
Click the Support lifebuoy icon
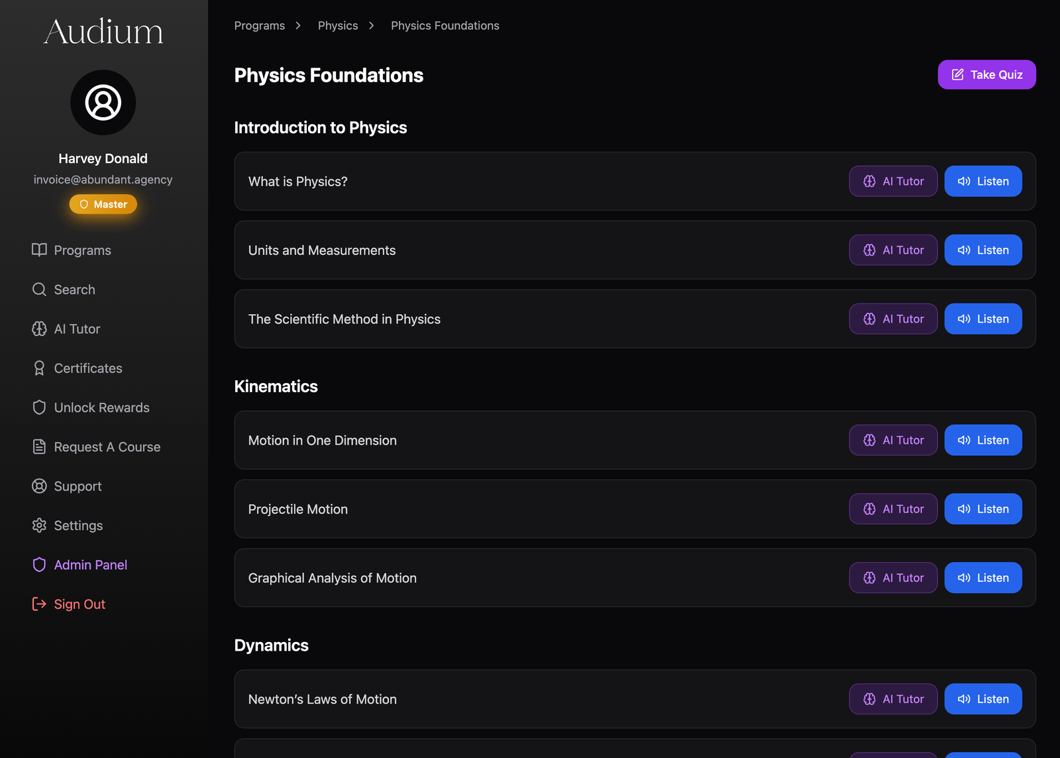(39, 486)
